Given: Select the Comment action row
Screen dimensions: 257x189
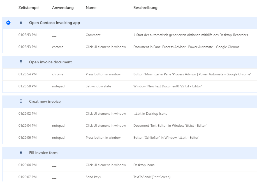Looking at the screenshot, I should [x=129, y=35].
